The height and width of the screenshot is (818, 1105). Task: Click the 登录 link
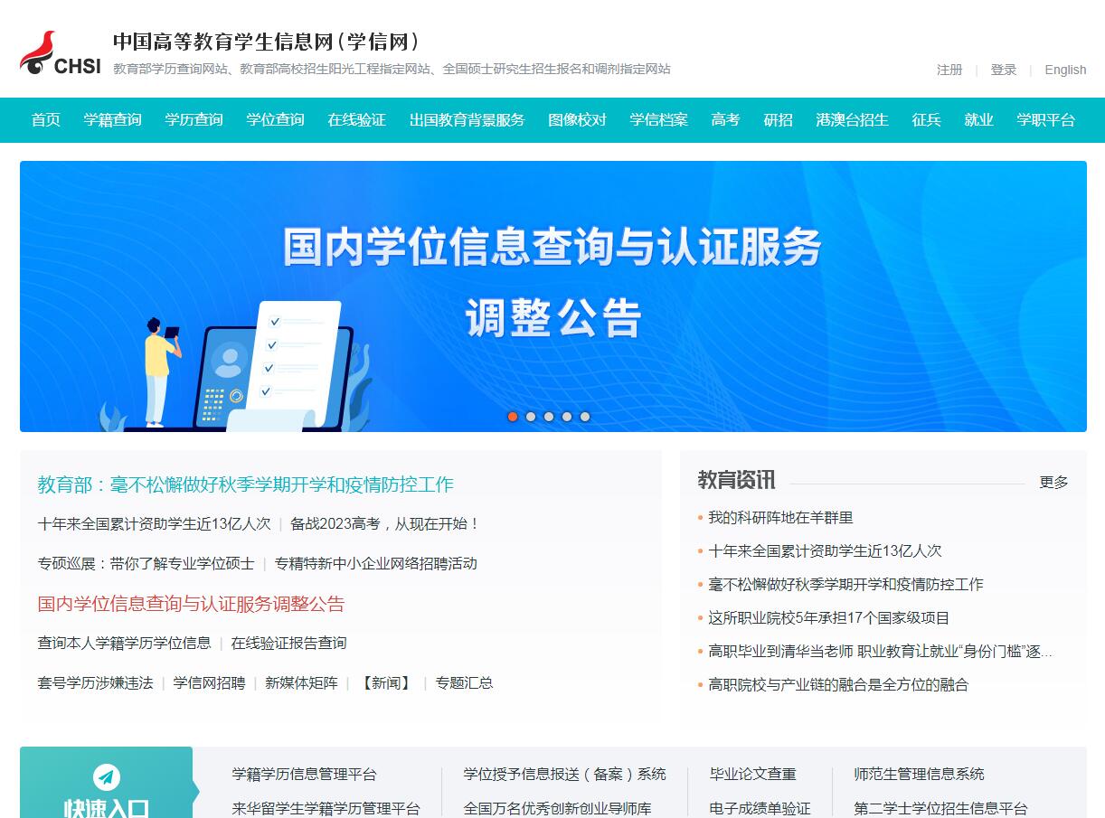point(1004,70)
